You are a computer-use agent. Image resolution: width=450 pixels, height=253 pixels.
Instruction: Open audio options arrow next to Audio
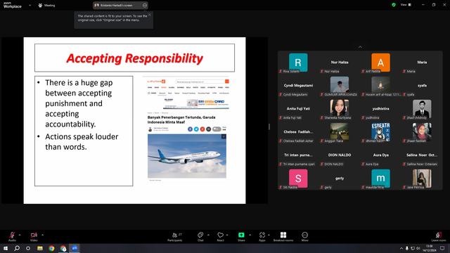[x=20, y=235]
